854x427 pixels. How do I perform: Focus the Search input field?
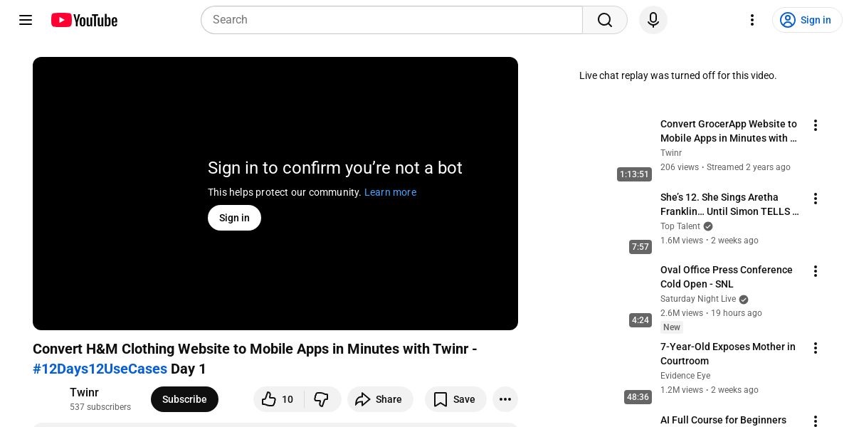coord(391,20)
